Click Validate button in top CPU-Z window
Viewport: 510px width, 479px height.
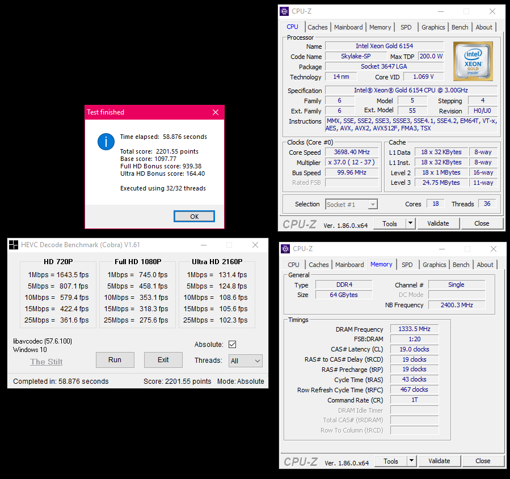[438, 223]
